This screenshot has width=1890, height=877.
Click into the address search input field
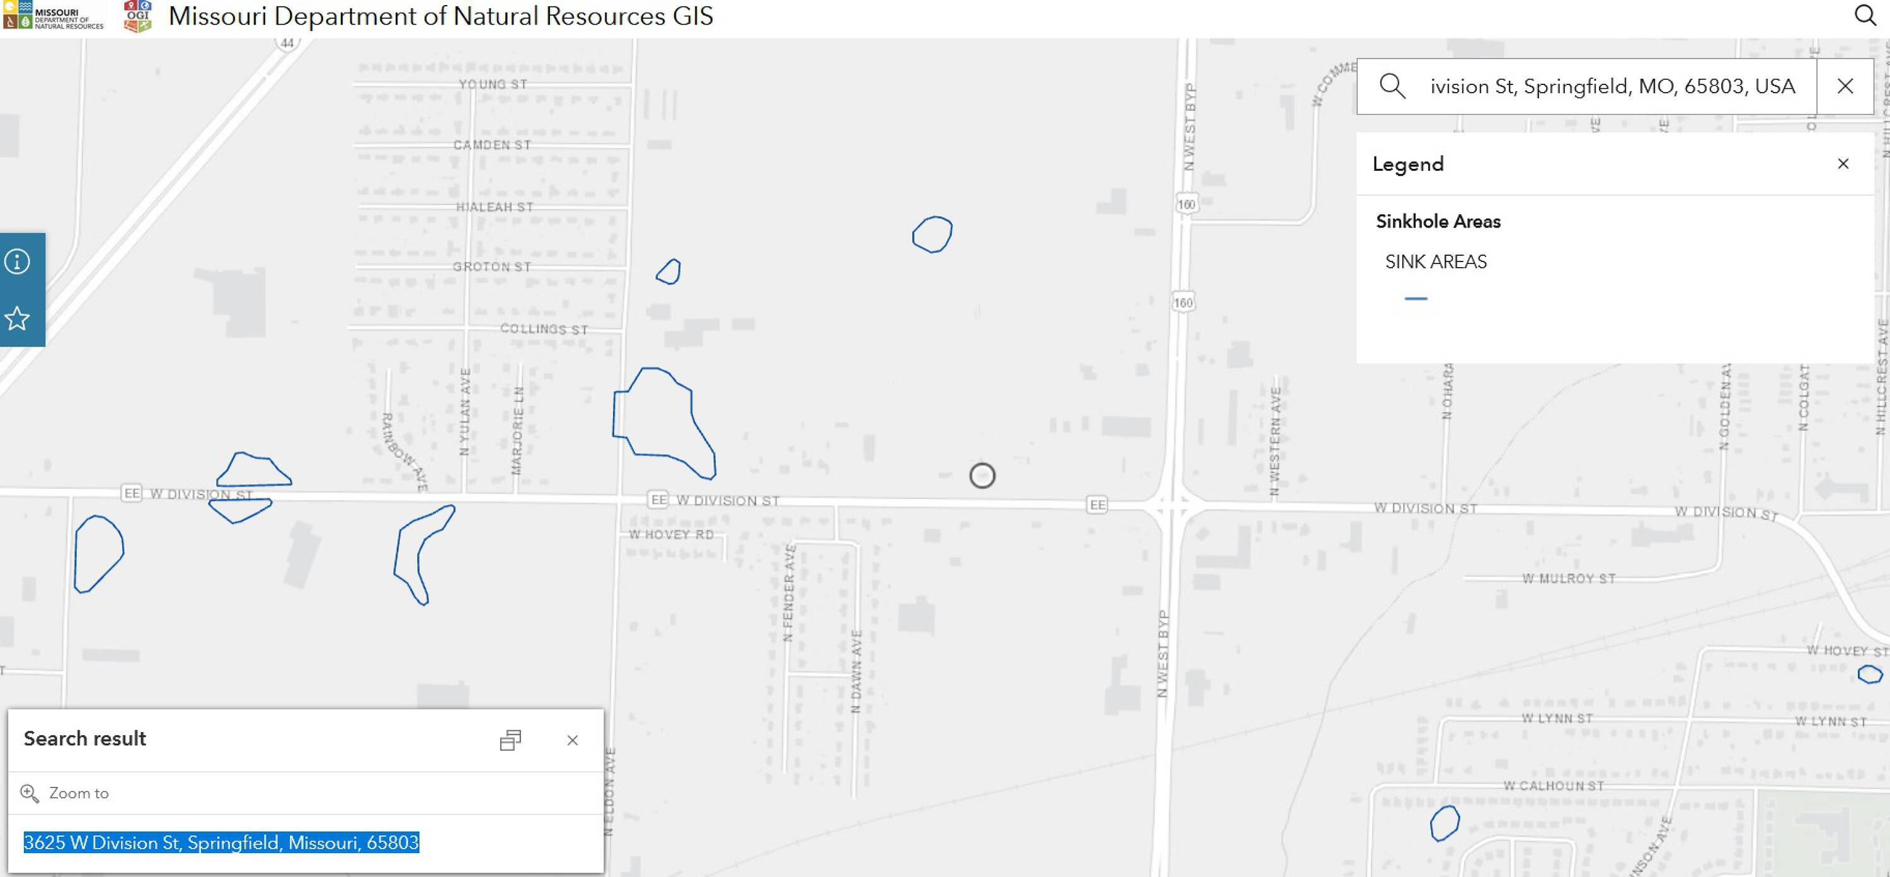(x=1612, y=86)
